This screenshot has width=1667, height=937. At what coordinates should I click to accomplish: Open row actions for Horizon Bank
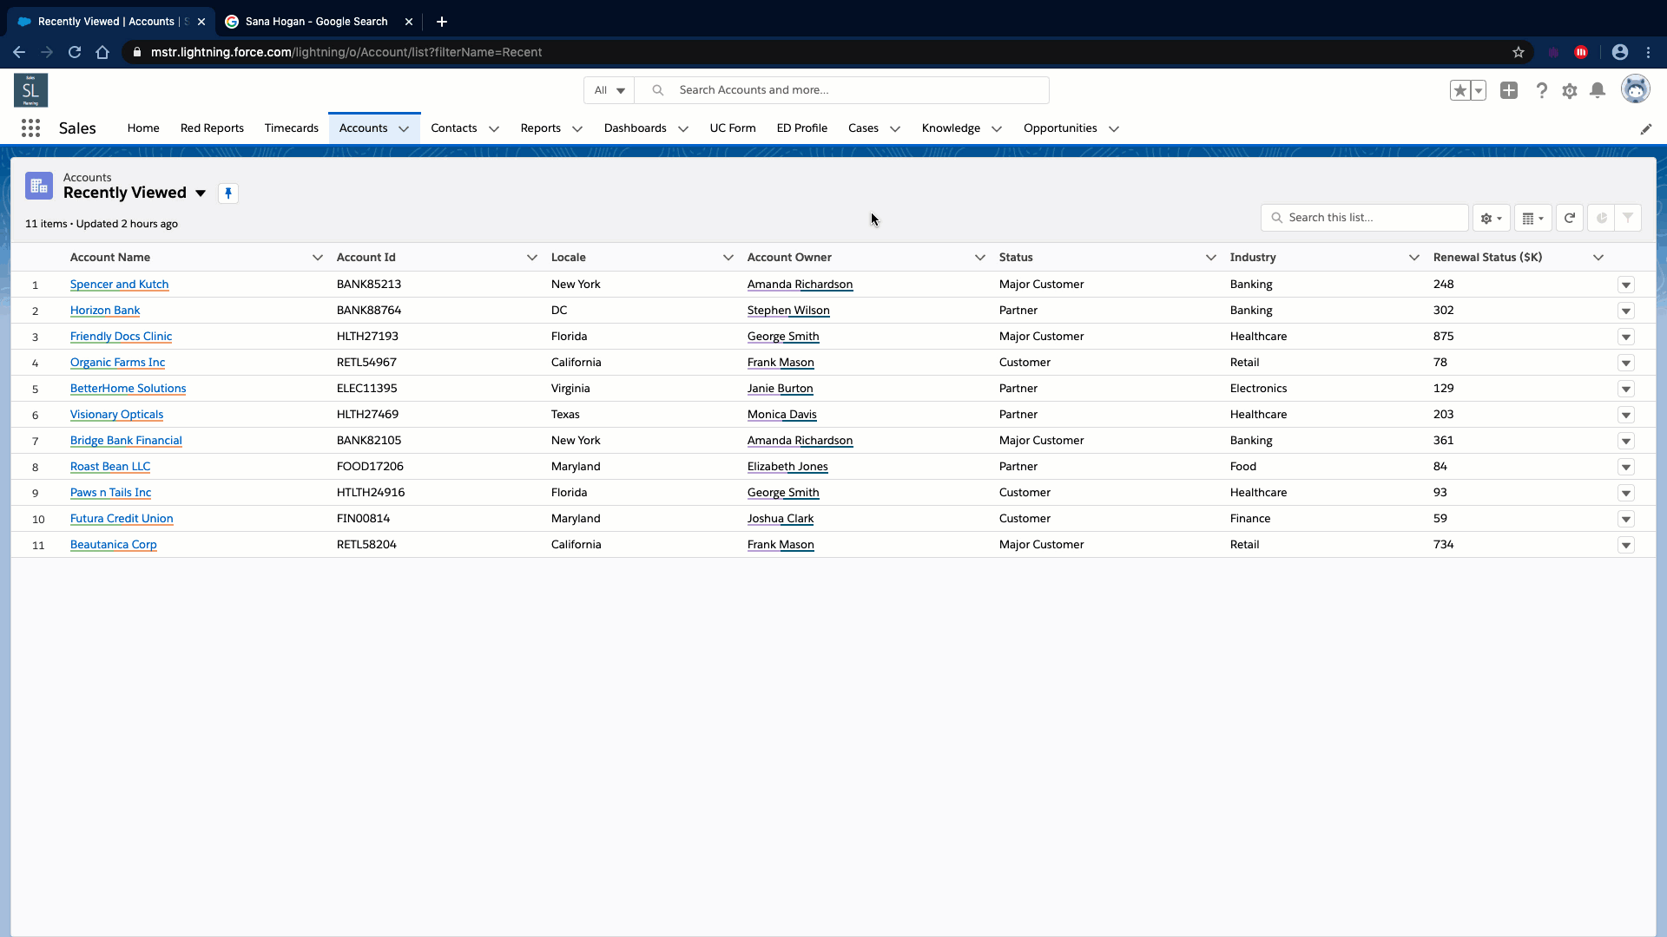[1625, 311]
